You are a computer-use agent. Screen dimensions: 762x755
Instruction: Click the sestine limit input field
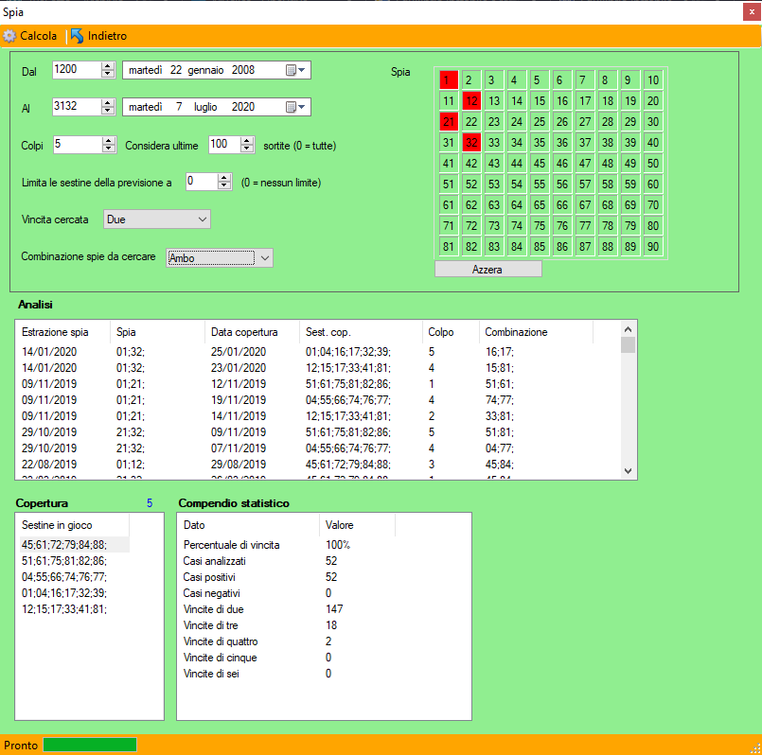(202, 182)
